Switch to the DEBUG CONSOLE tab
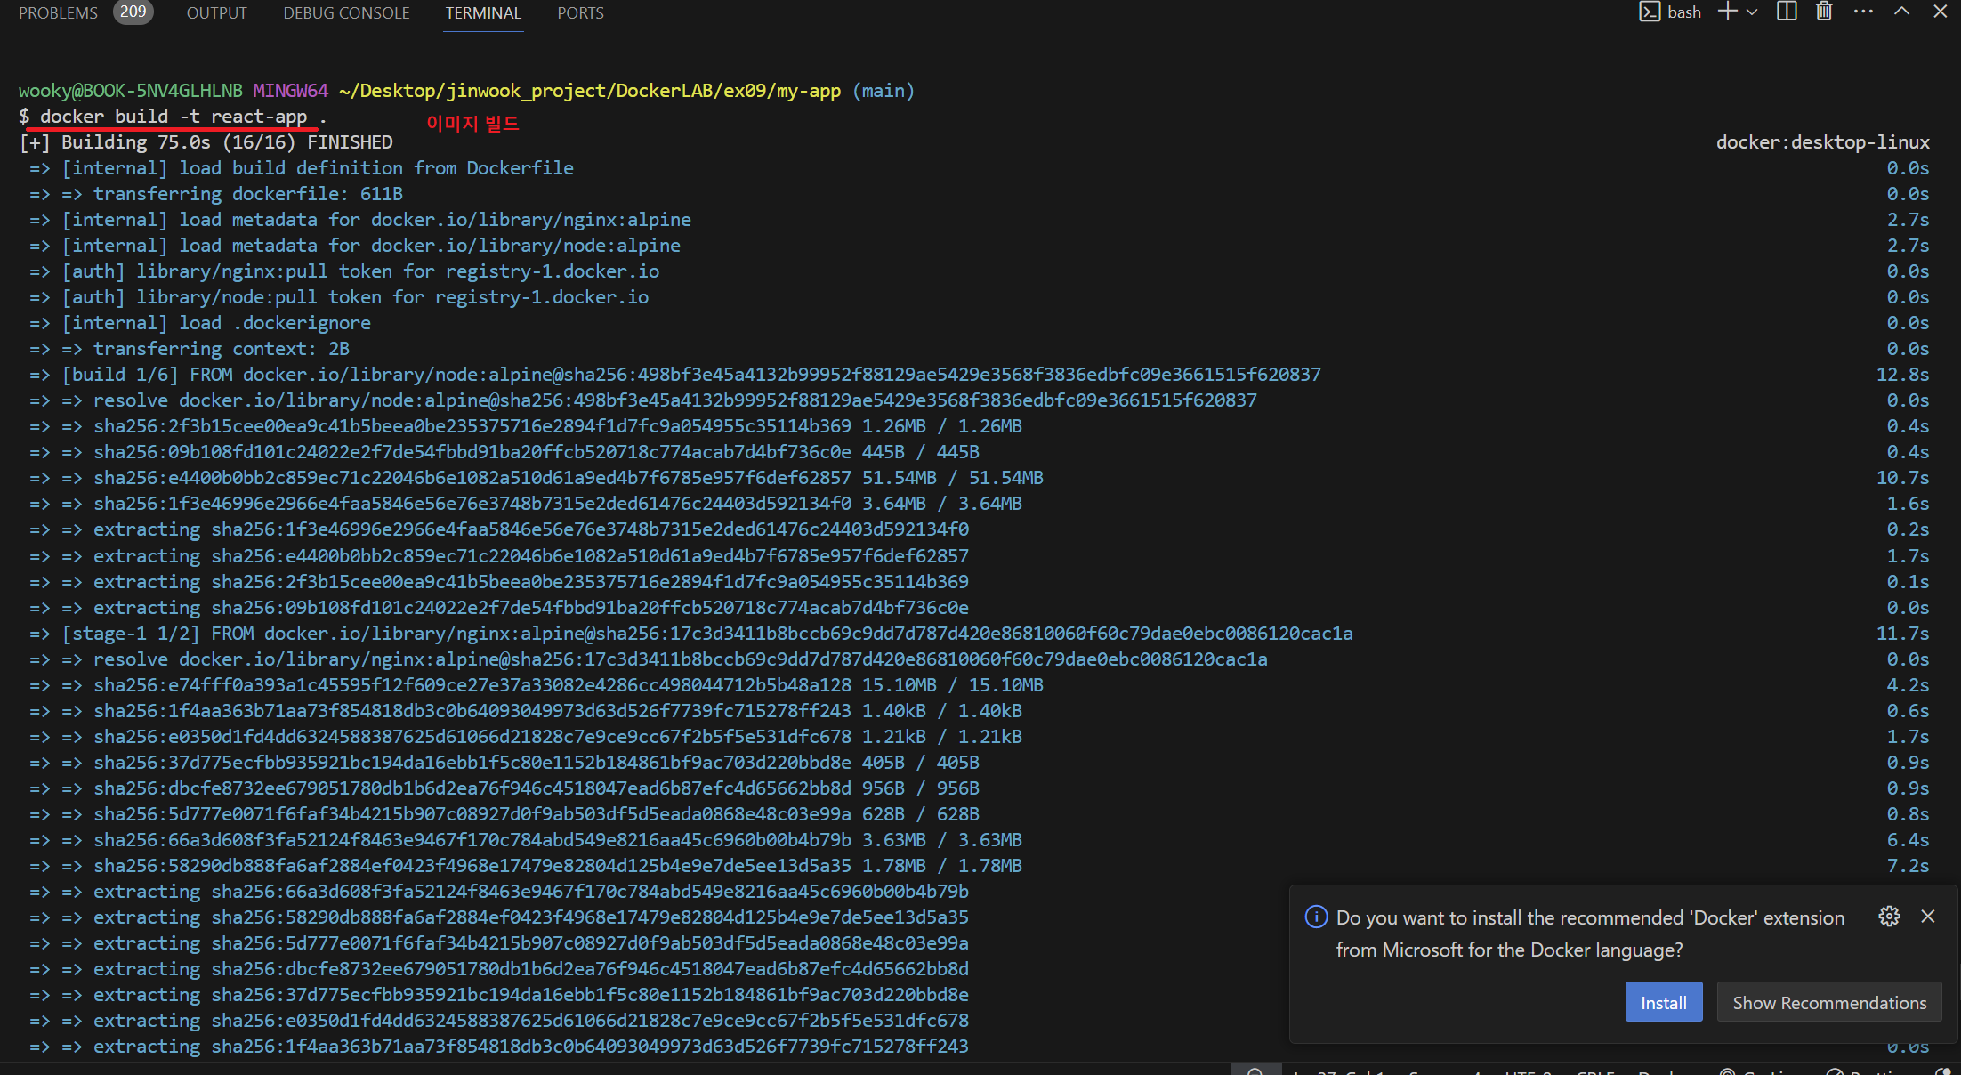This screenshot has height=1075, width=1961. 346,13
